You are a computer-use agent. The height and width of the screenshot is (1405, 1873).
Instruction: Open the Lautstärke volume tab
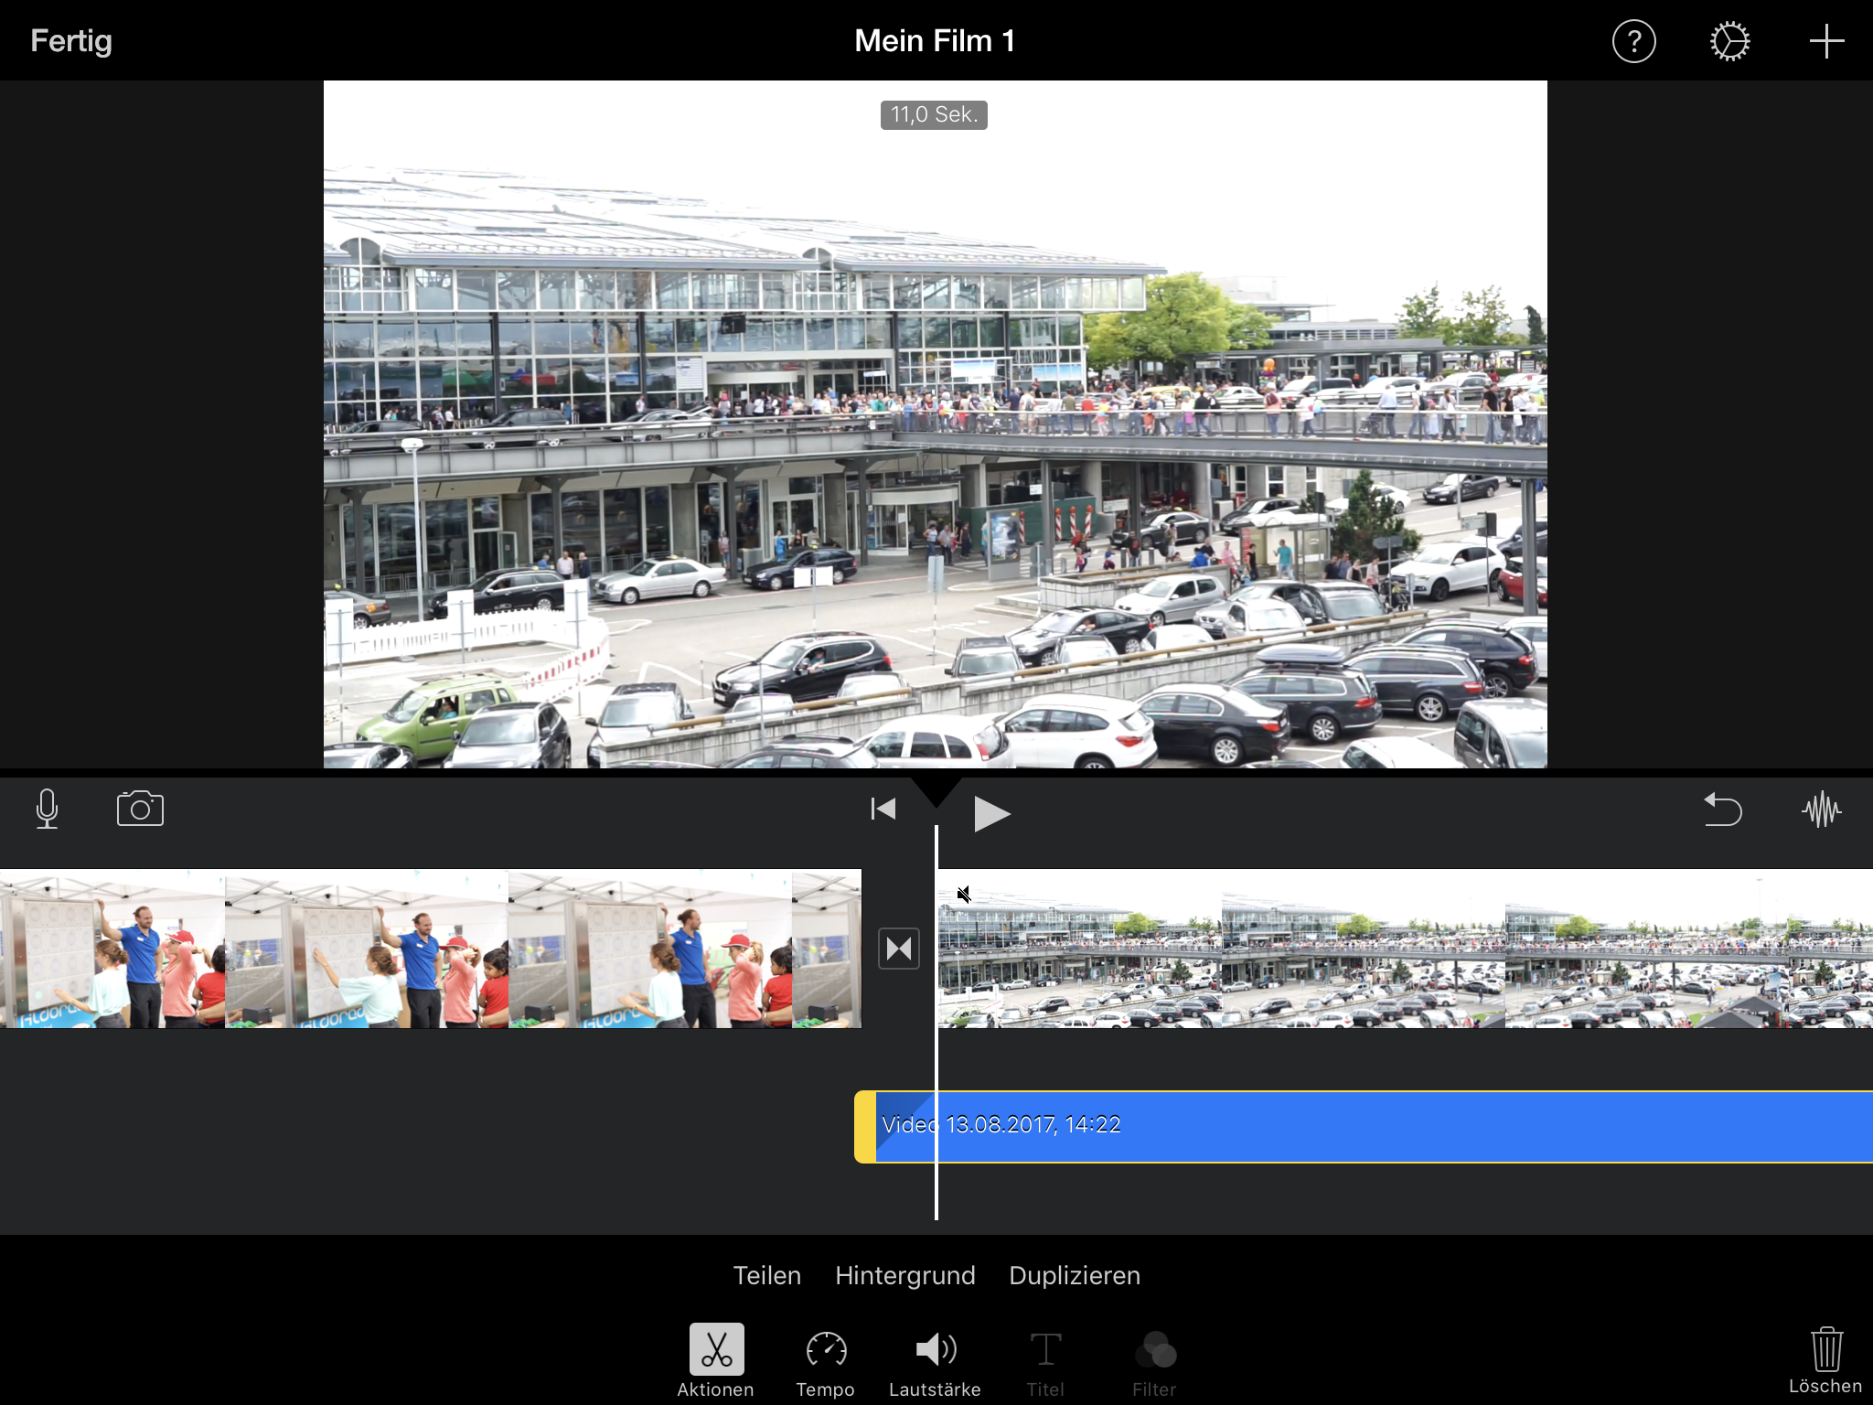point(936,1360)
